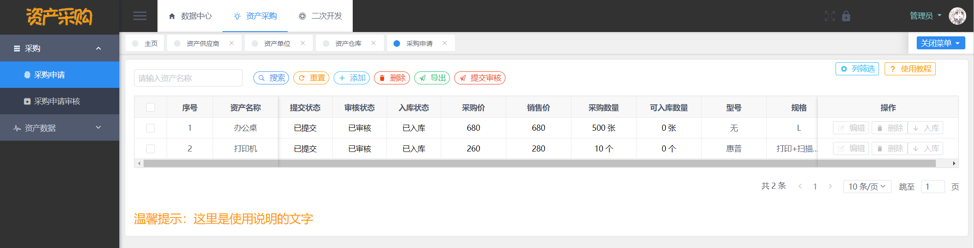974x248 pixels.
Task: Click 入库 for the 打印机 row
Action: pyautogui.click(x=925, y=148)
